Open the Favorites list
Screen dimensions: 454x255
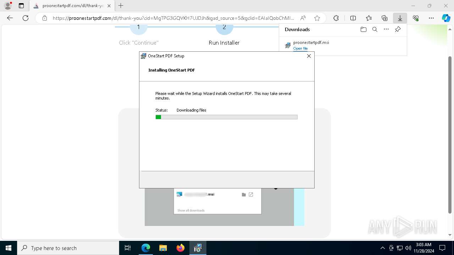[369, 18]
